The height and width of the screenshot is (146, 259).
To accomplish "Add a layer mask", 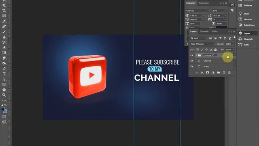I will coord(208,73).
